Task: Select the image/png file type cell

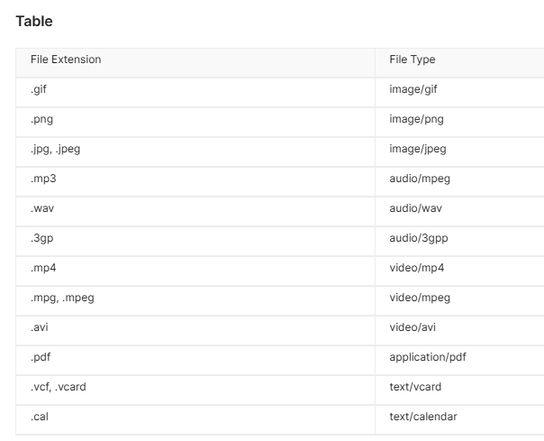Action: pos(416,119)
